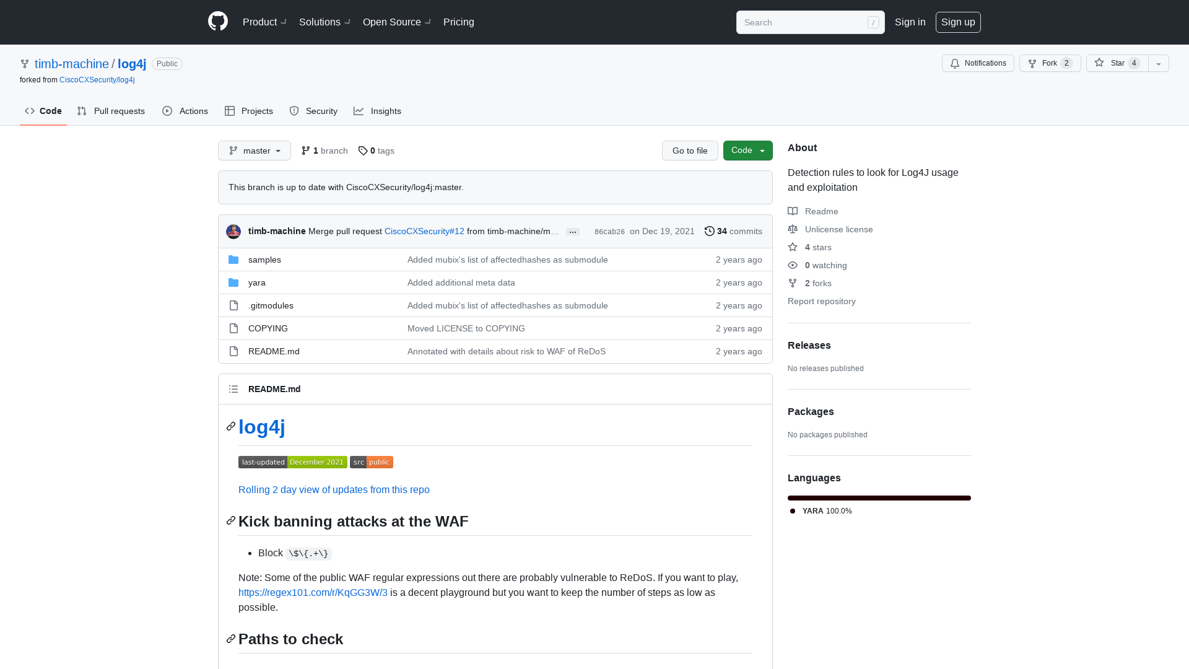Open regex101.com playground link

pos(313,592)
